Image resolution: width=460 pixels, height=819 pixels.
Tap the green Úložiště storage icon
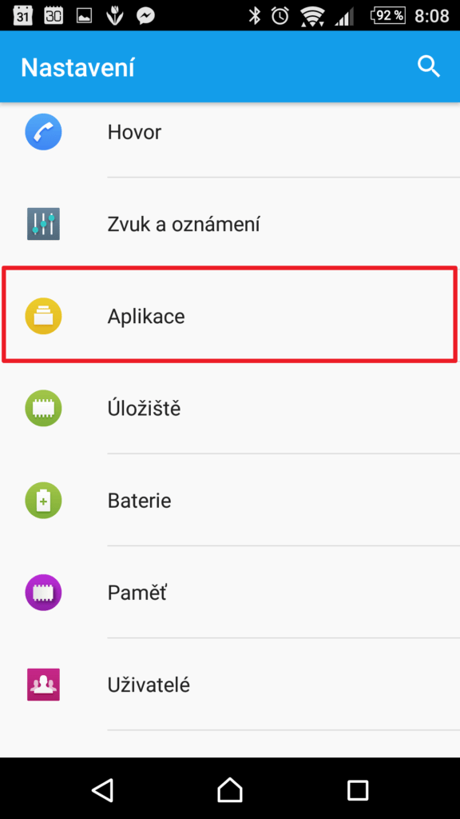point(43,408)
